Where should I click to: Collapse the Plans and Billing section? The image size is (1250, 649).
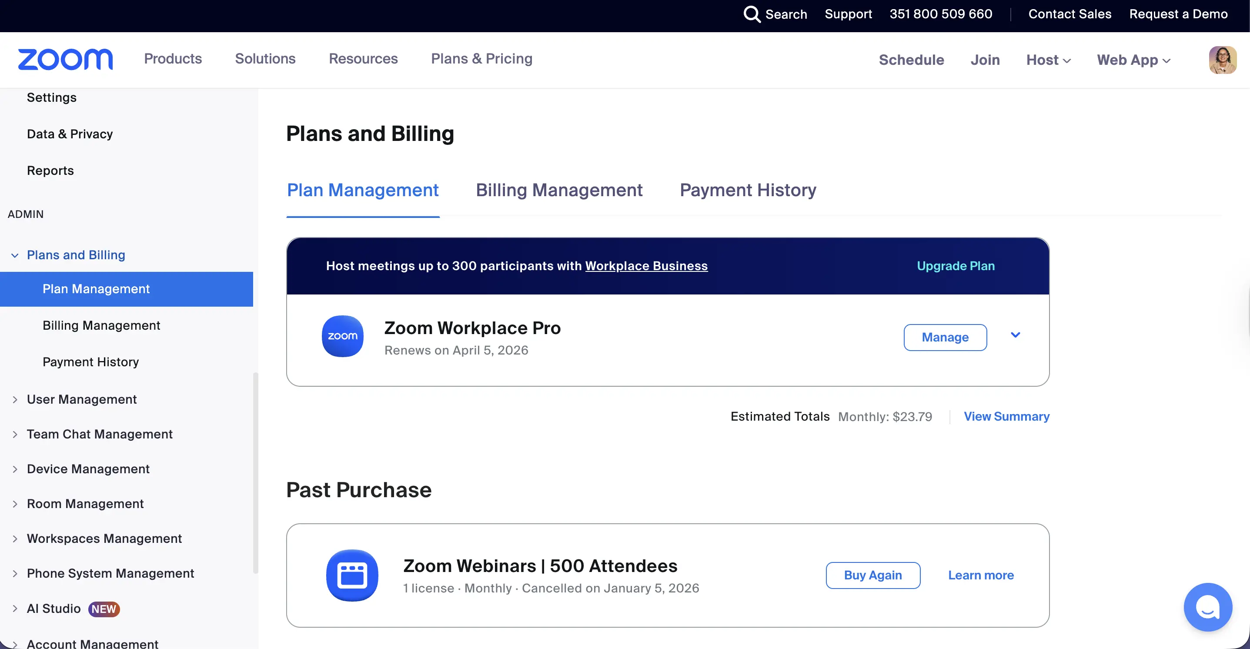click(15, 255)
